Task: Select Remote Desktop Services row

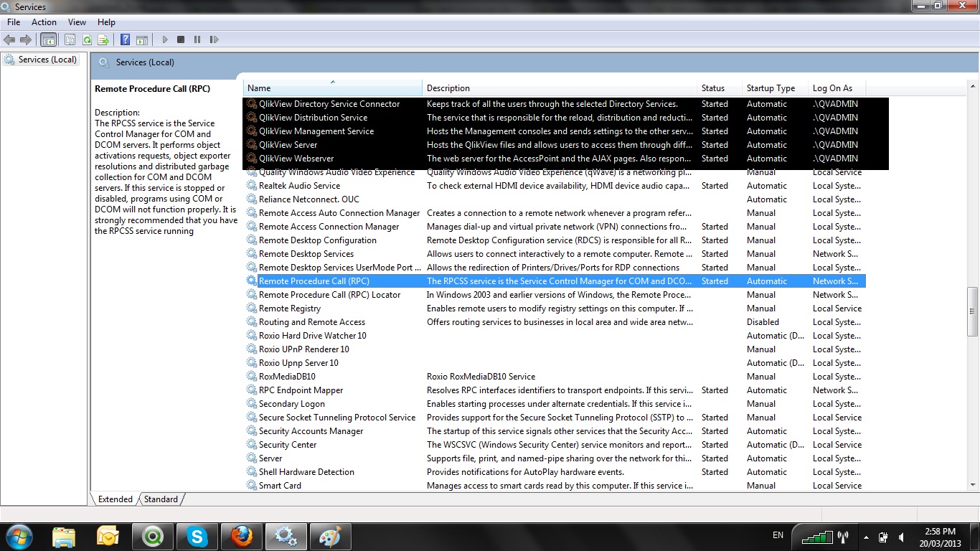Action: click(555, 254)
